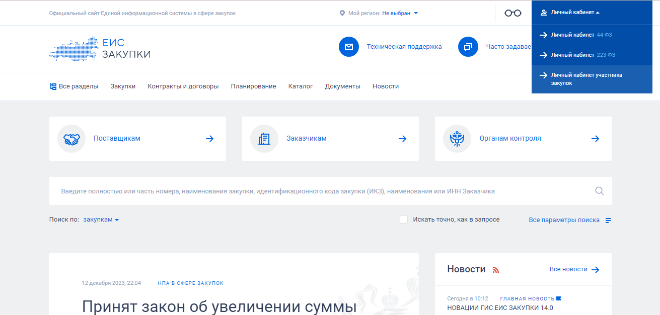Click the emblem icon in Органам контроля card

click(457, 139)
